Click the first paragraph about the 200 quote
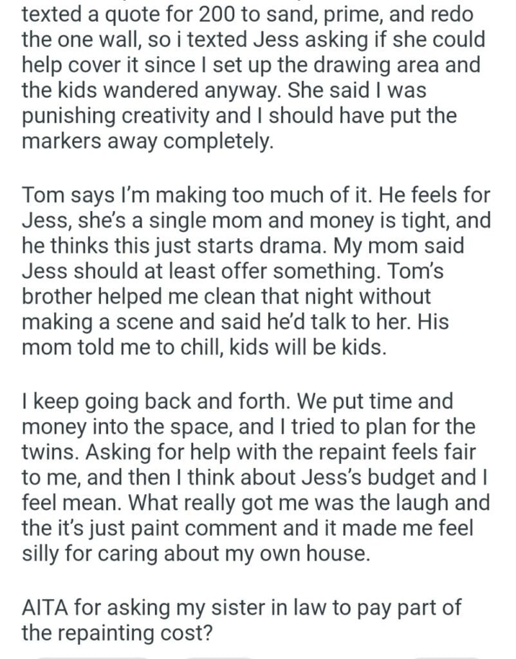Screen dimensions: 516x659 tap(255, 74)
